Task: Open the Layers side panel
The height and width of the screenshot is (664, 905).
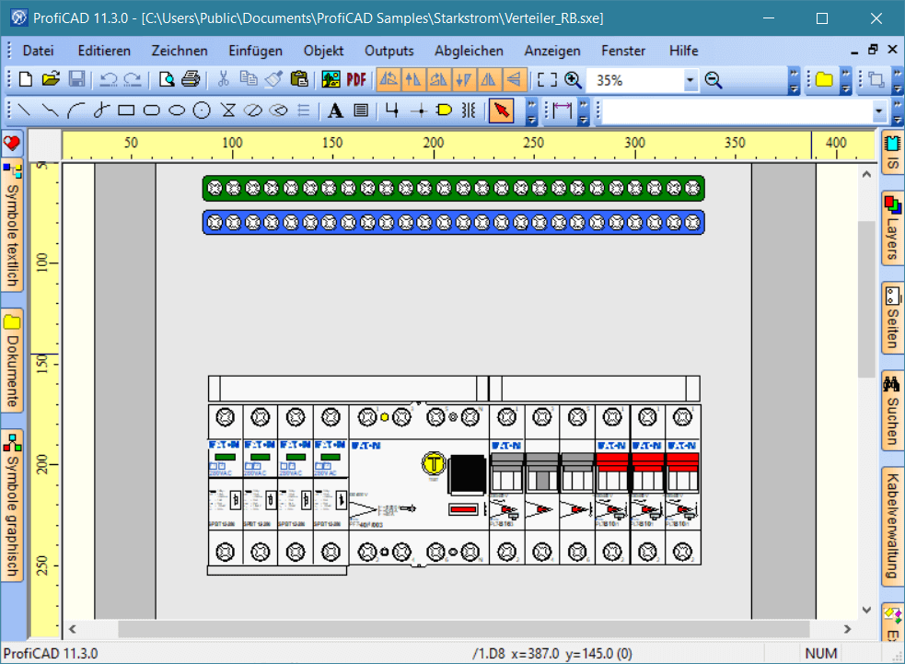Action: pos(892,228)
